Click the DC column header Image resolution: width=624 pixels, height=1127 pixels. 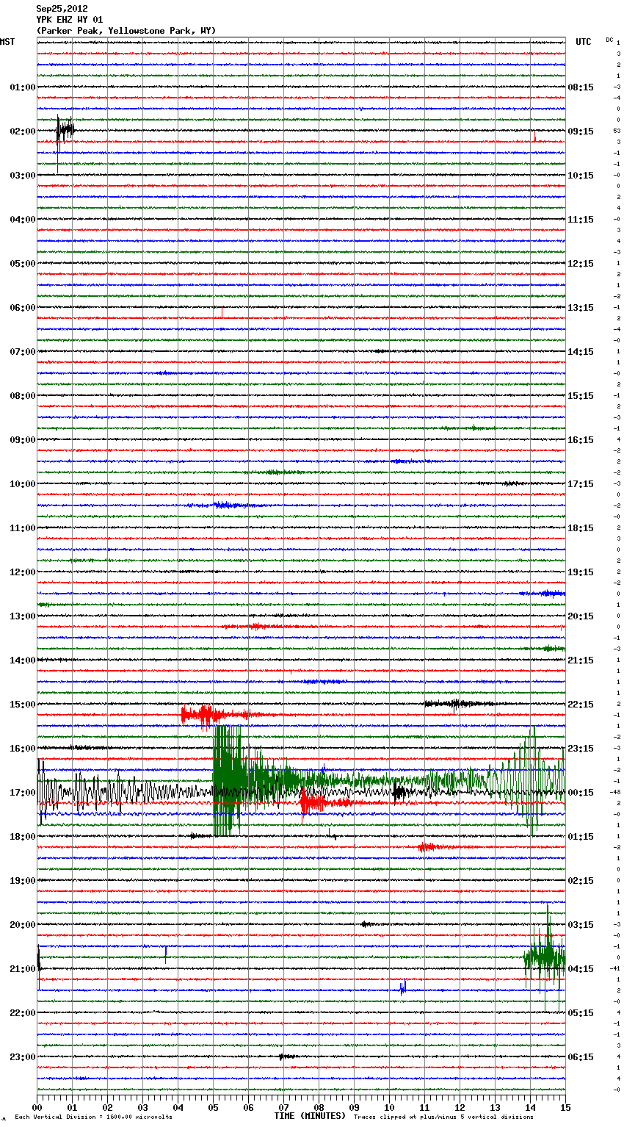click(609, 40)
